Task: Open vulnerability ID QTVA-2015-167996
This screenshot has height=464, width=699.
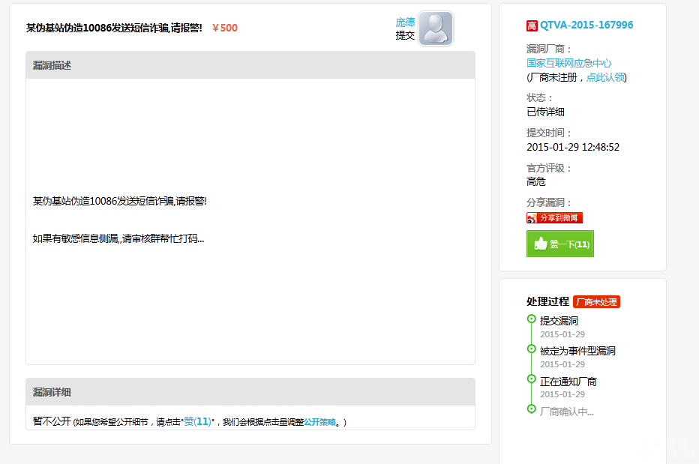Action: pyautogui.click(x=586, y=25)
